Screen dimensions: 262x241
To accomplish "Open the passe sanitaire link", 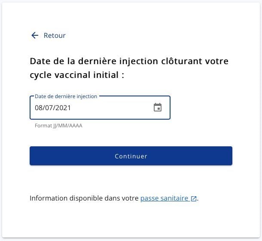I will (x=169, y=198).
